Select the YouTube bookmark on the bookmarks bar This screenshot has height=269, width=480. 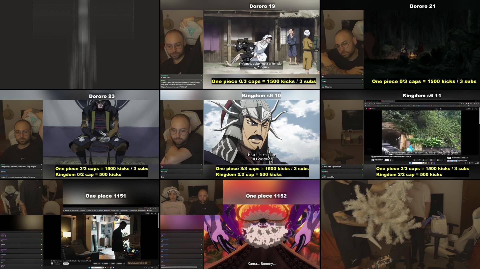coord(375,106)
